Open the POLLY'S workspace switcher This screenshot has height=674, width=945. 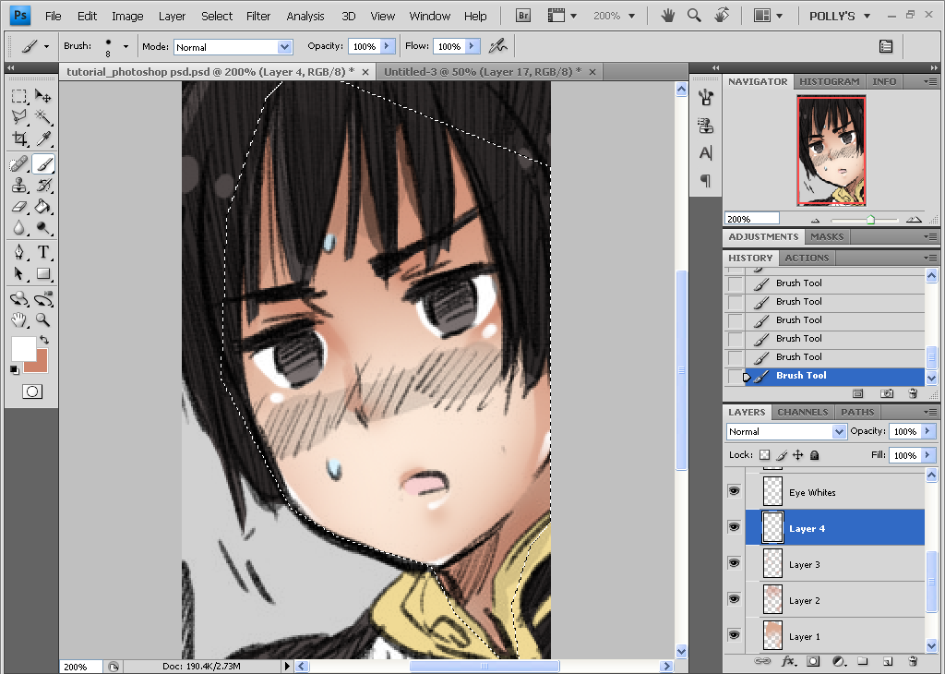(x=840, y=17)
